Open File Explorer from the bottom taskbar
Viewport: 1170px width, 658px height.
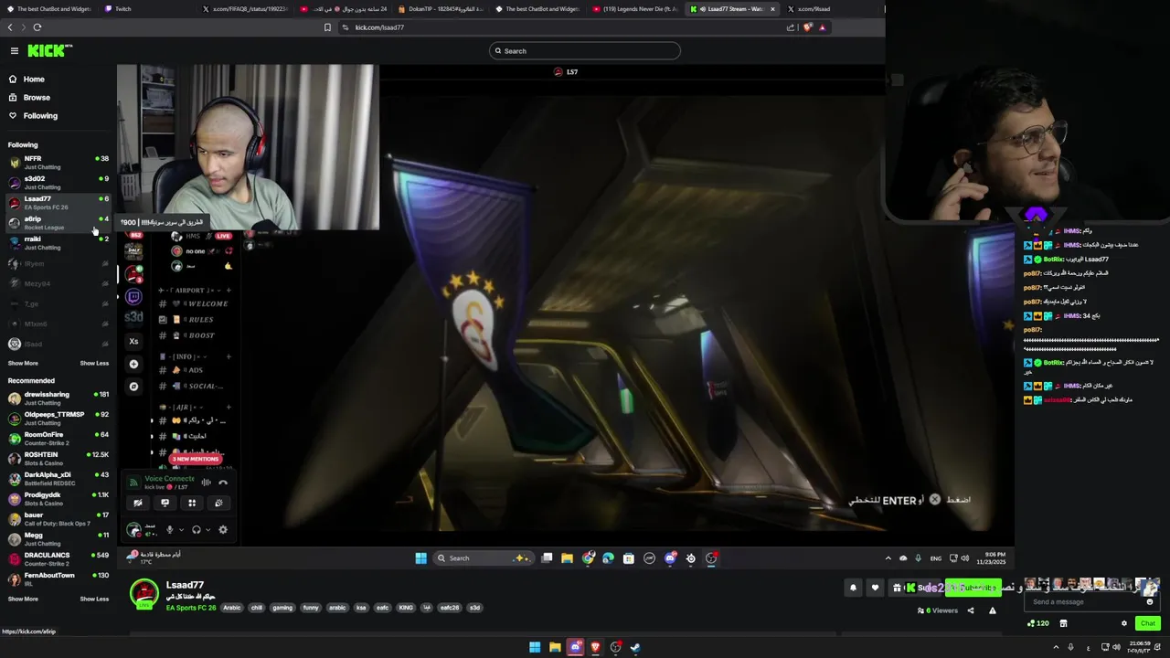[x=555, y=648]
